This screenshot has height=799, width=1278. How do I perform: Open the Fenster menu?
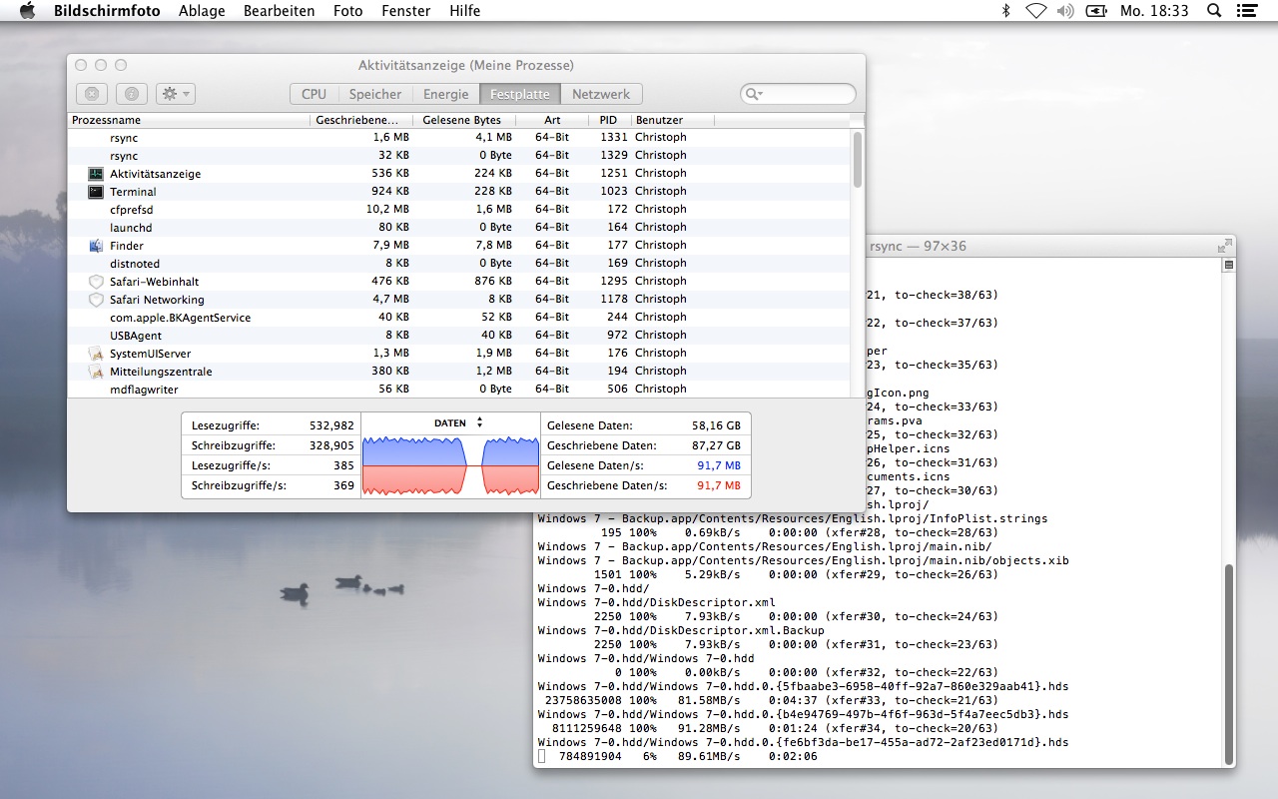click(x=406, y=11)
